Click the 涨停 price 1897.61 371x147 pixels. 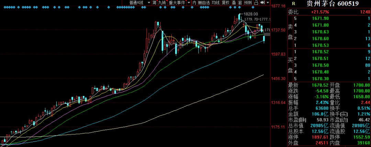point(321,137)
